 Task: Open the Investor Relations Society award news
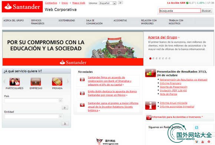pyautogui.click(x=113, y=107)
